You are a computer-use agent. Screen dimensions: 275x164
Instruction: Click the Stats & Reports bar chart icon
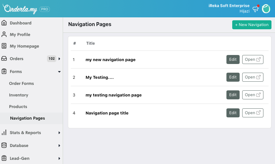4,132
